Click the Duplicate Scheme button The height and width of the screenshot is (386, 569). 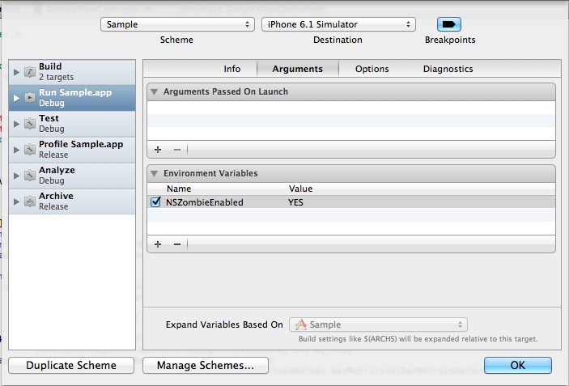(x=71, y=365)
